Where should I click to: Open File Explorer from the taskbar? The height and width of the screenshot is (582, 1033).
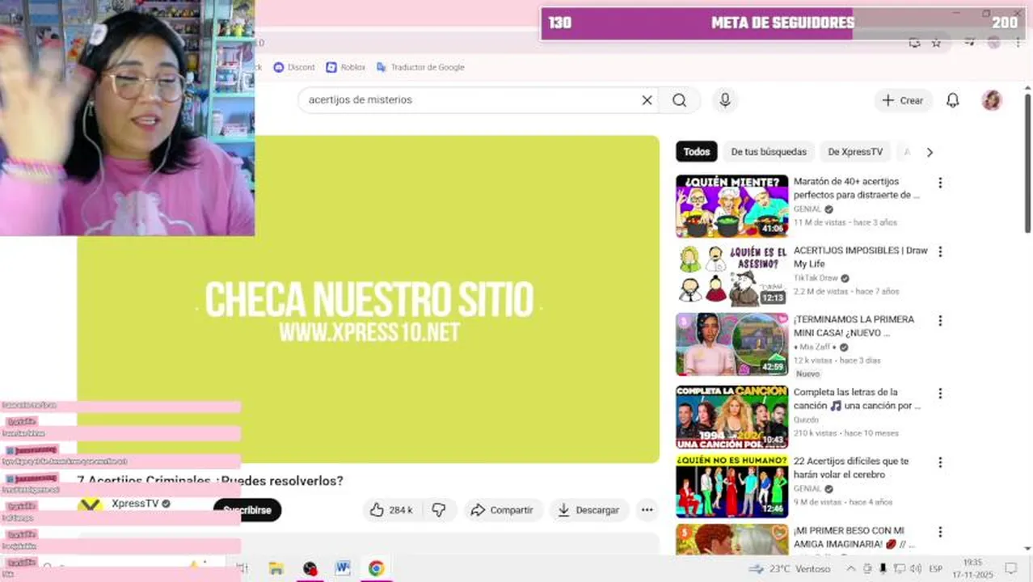point(276,568)
